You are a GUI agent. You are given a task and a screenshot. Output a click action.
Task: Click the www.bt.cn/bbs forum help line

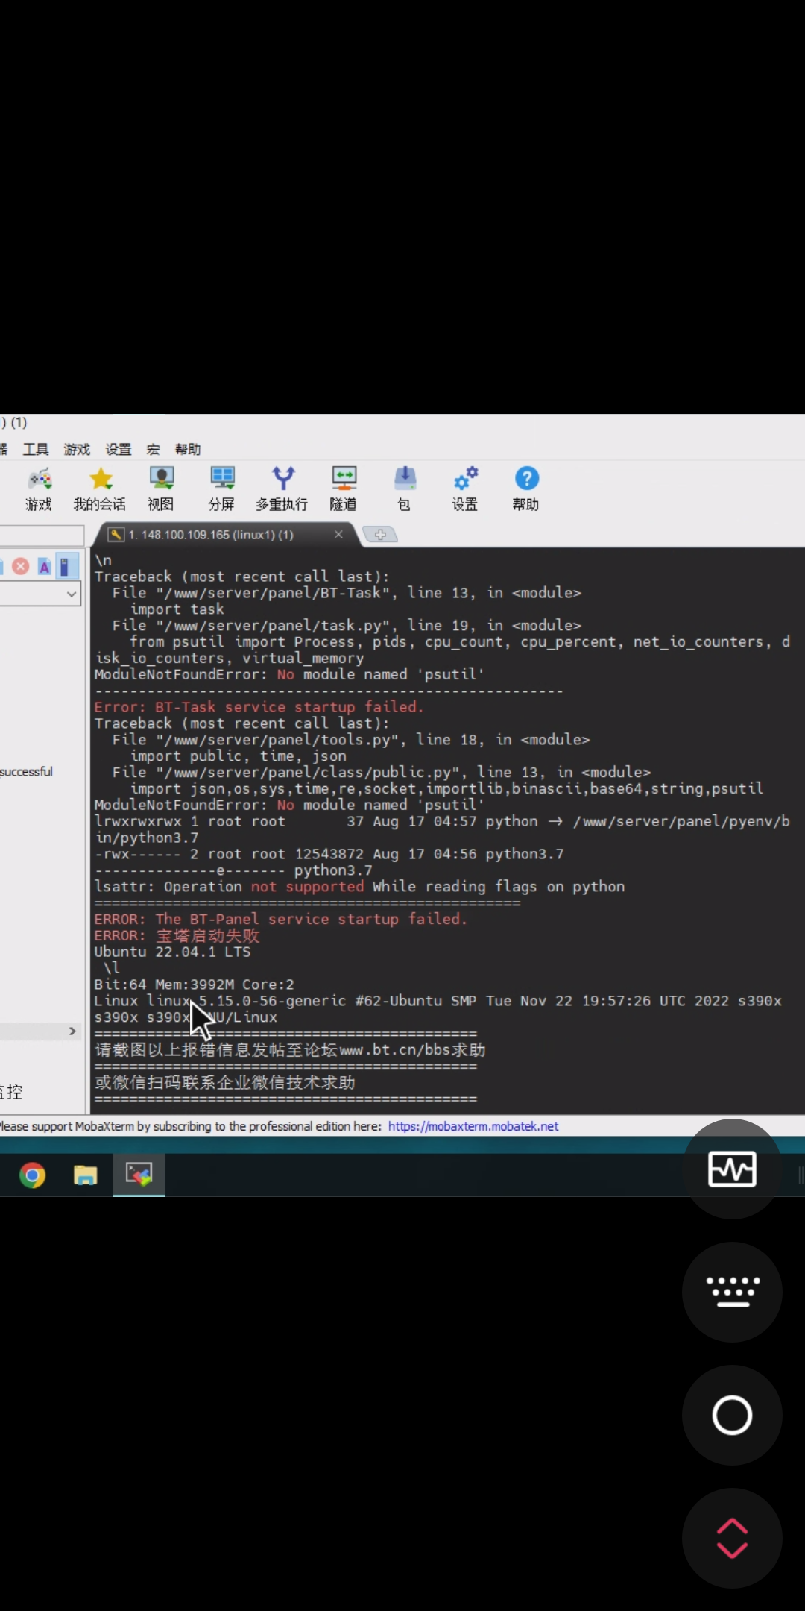(x=290, y=1050)
